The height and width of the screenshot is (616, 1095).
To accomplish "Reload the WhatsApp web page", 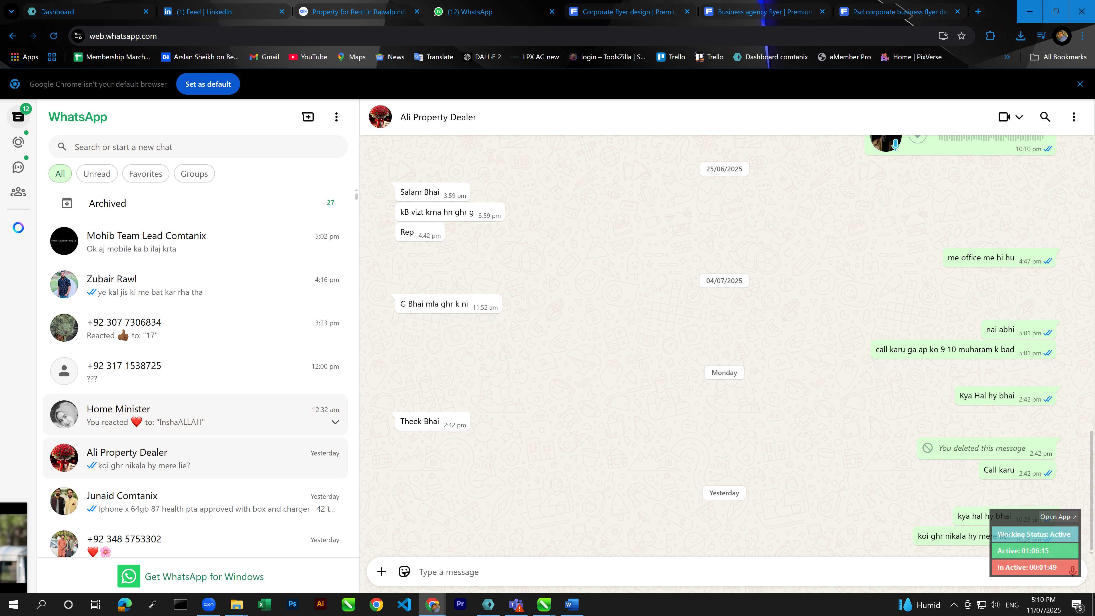I will pyautogui.click(x=54, y=36).
